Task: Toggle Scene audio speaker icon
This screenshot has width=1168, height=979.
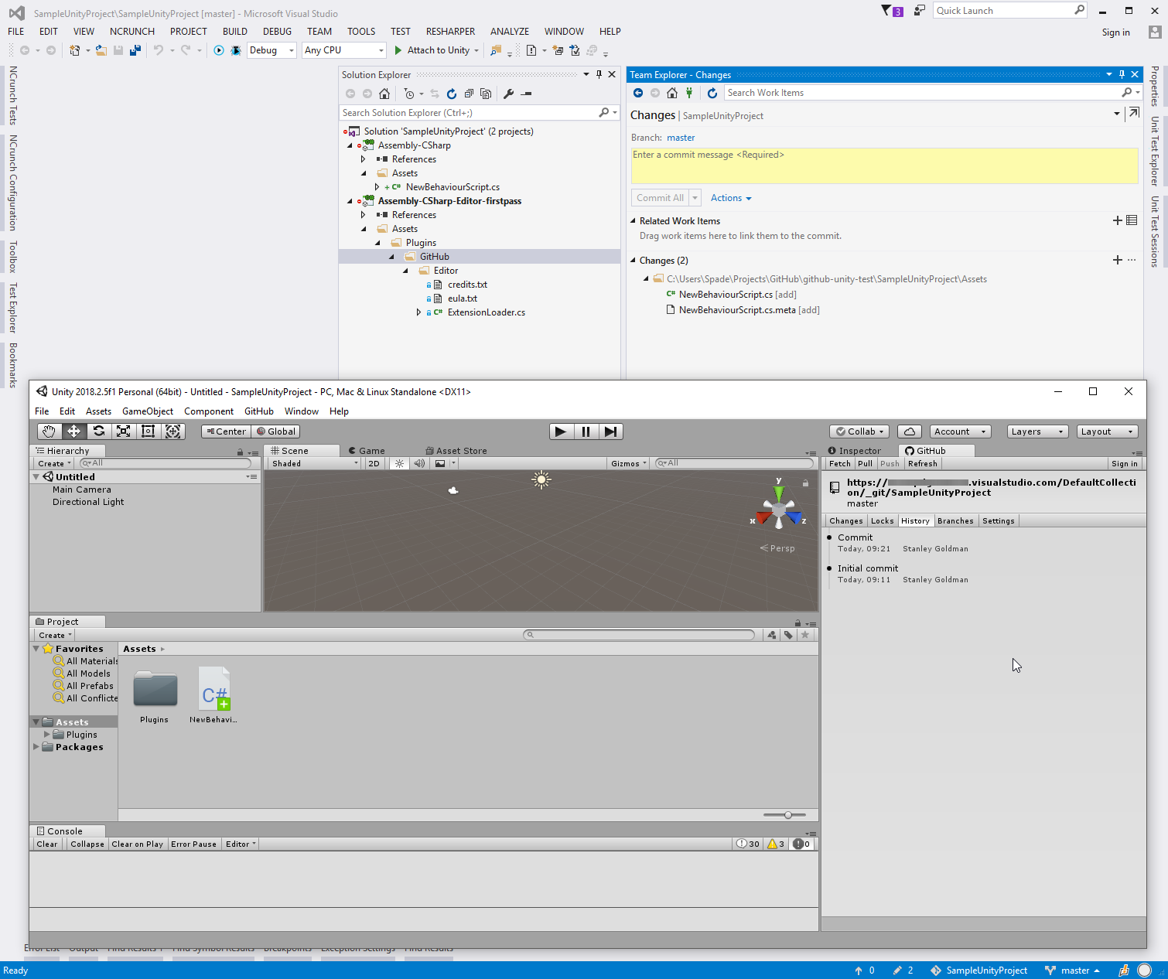Action: point(419,464)
